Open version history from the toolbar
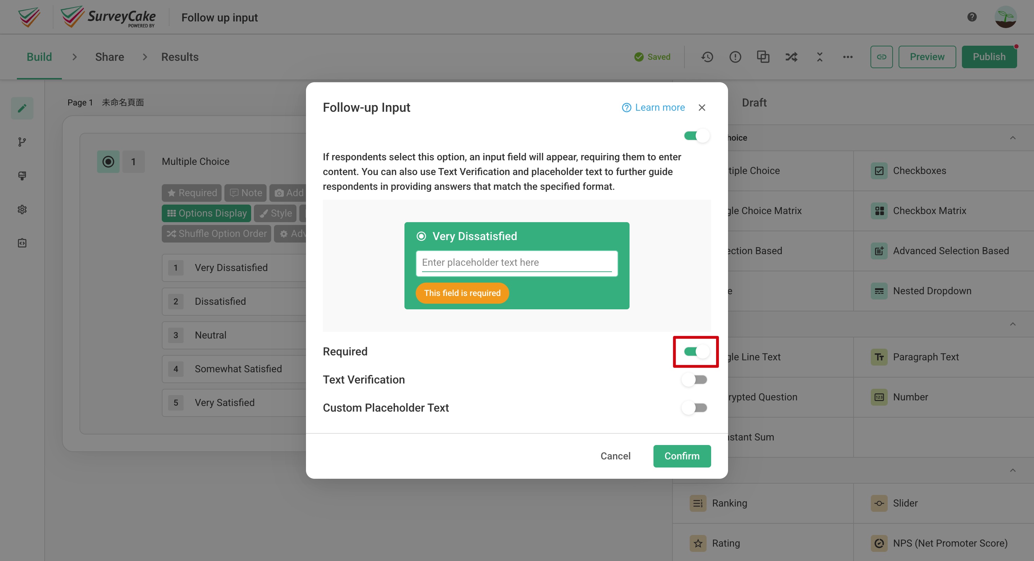 click(707, 57)
